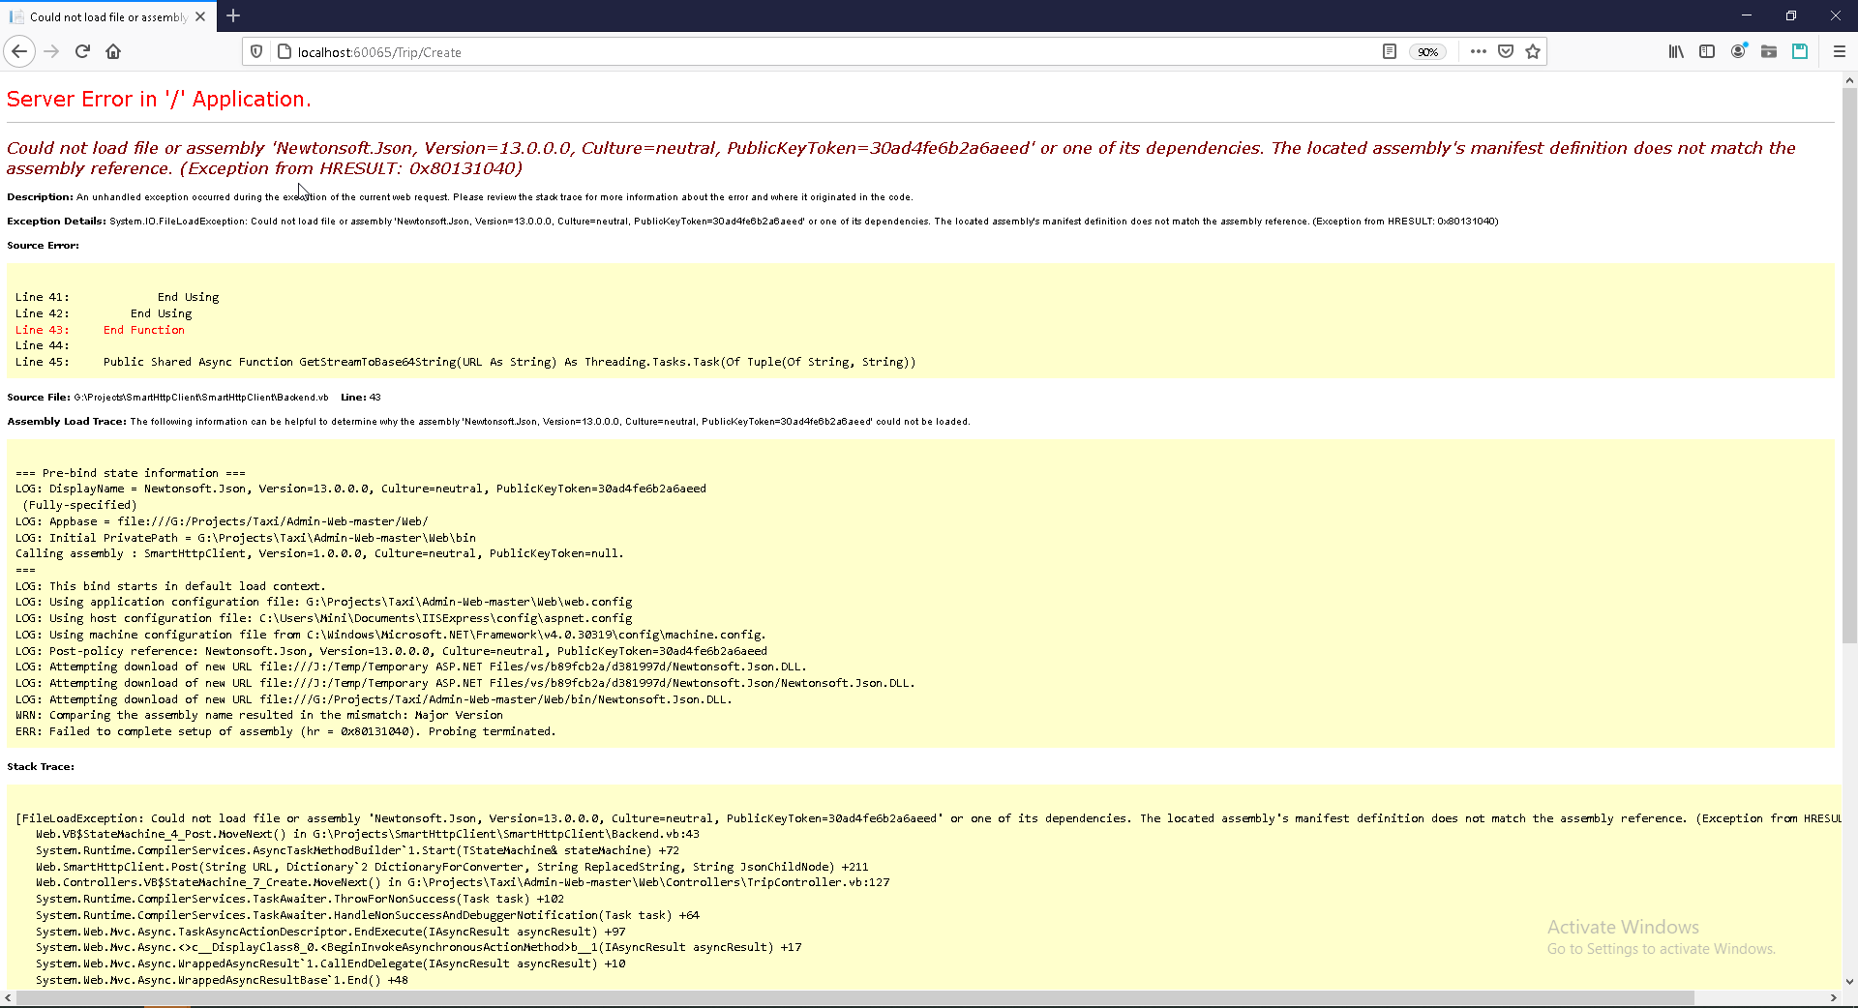Show sidebars panel icon
The image size is (1858, 1008).
(1707, 51)
